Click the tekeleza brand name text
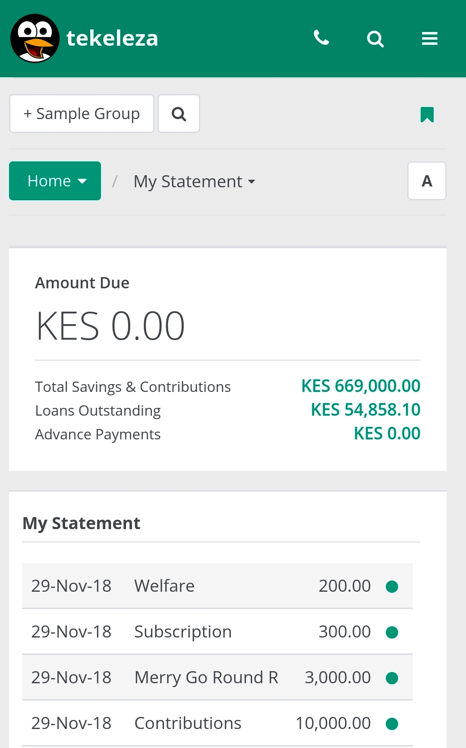The image size is (466, 748). tap(112, 38)
